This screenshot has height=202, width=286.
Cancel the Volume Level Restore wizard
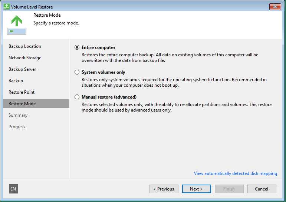(262, 189)
